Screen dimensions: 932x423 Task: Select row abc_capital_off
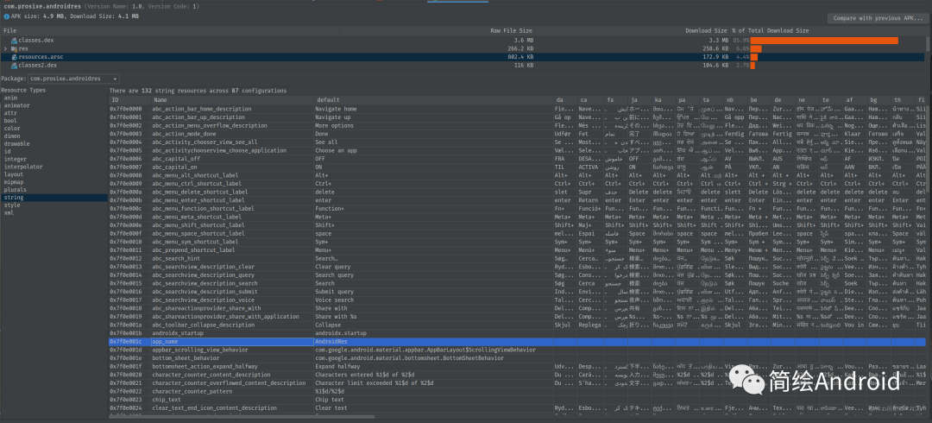click(517, 159)
